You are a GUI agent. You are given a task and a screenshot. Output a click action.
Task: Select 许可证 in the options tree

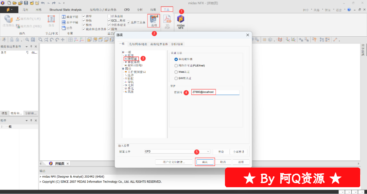pyautogui.click(x=132, y=59)
